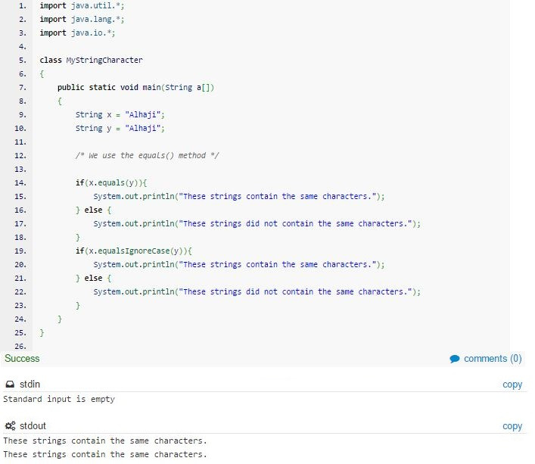Image resolution: width=535 pixels, height=464 pixels.
Task: Click the stdin inbox tray icon
Action: click(10, 385)
